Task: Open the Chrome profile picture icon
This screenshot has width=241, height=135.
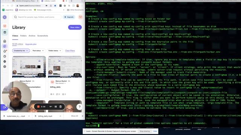Action: [x=78, y=6]
